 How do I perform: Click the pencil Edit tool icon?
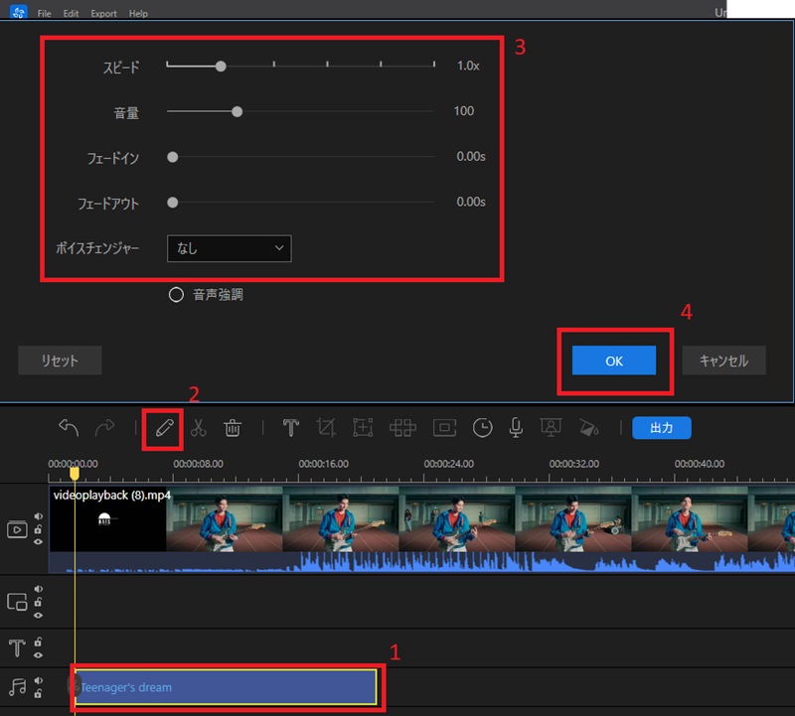coord(164,428)
